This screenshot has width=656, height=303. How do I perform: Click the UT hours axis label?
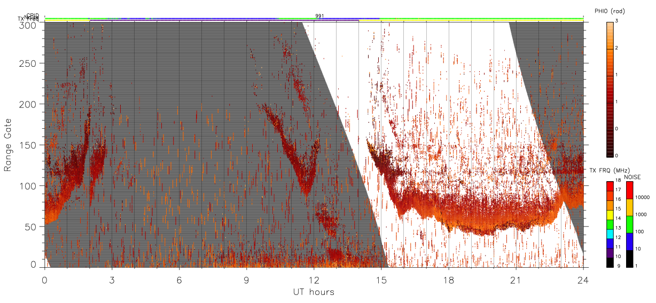click(x=314, y=292)
